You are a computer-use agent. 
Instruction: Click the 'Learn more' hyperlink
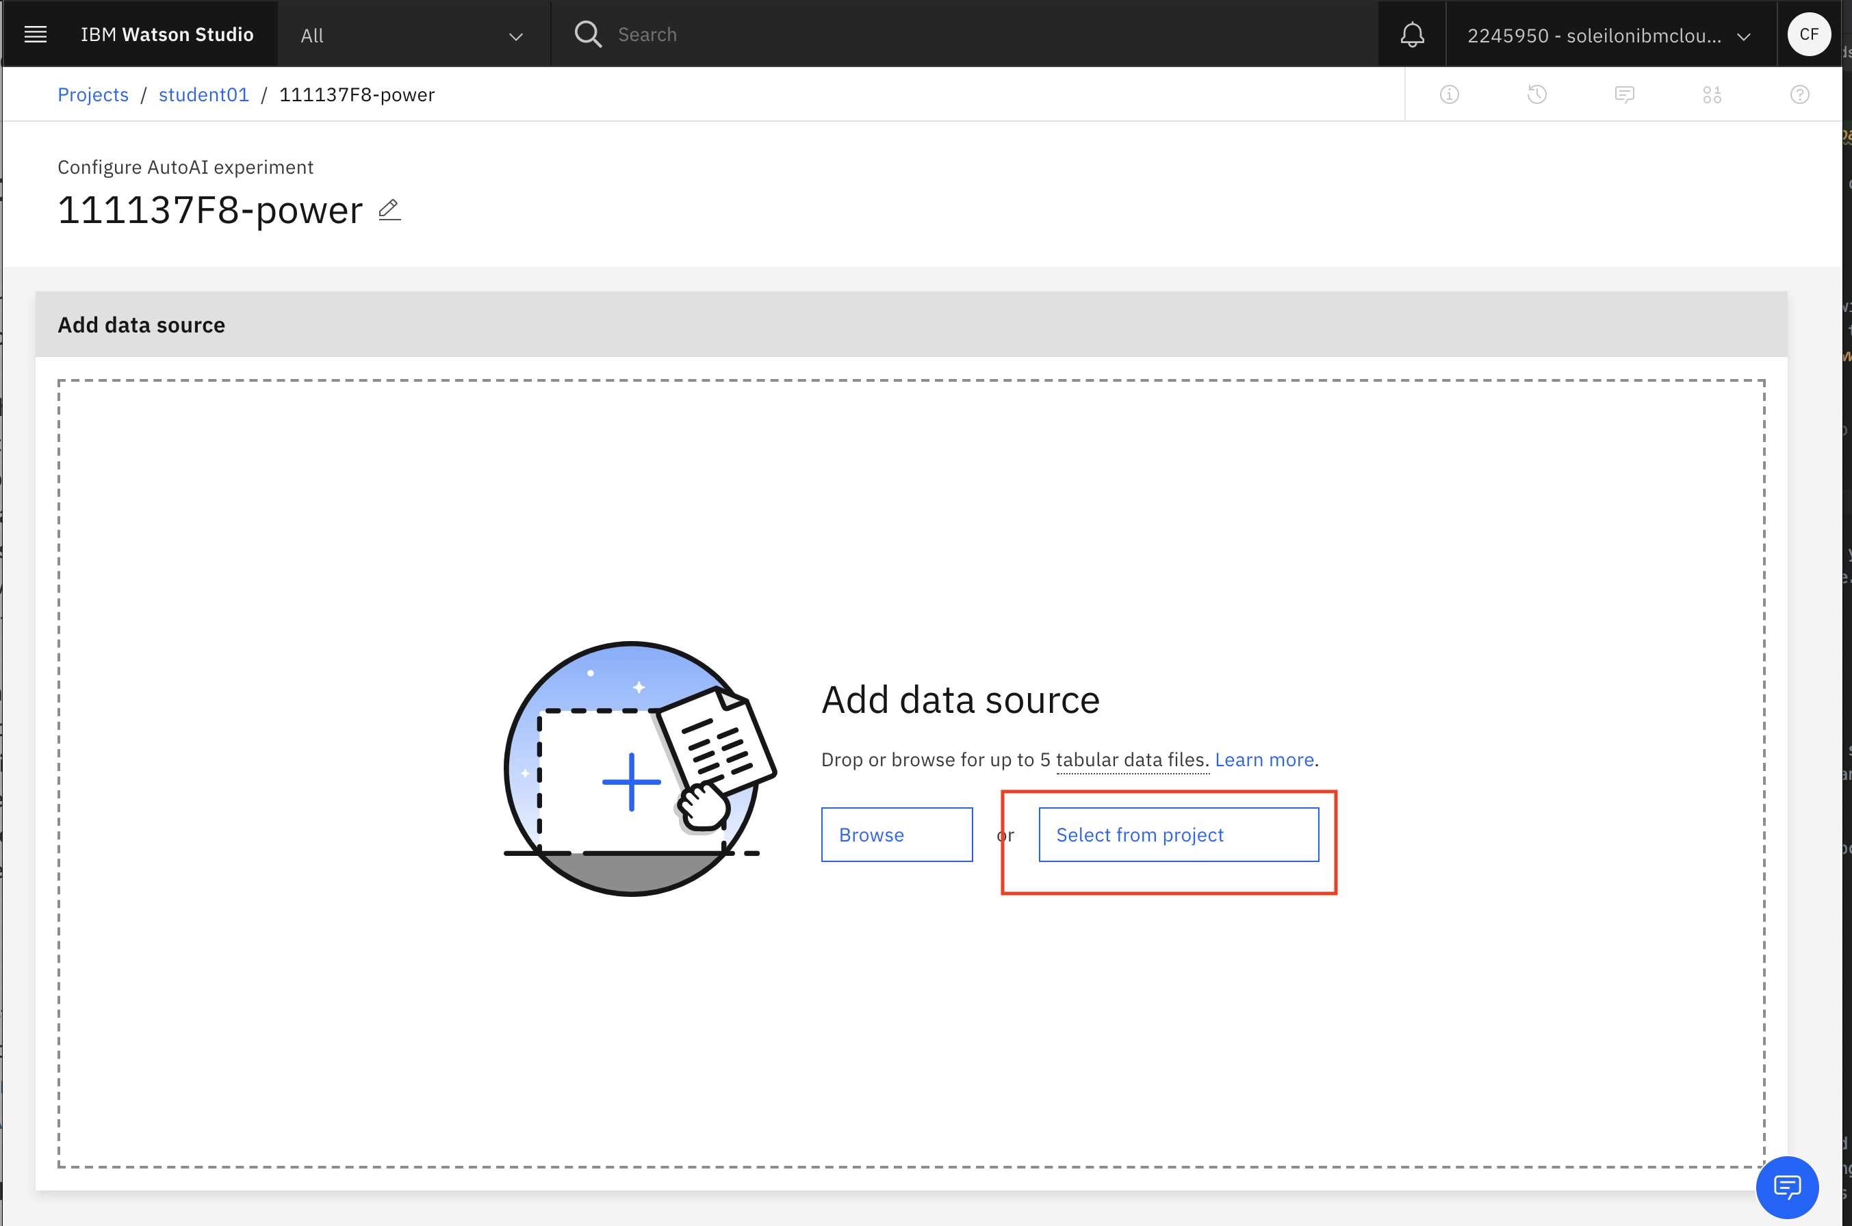tap(1263, 759)
